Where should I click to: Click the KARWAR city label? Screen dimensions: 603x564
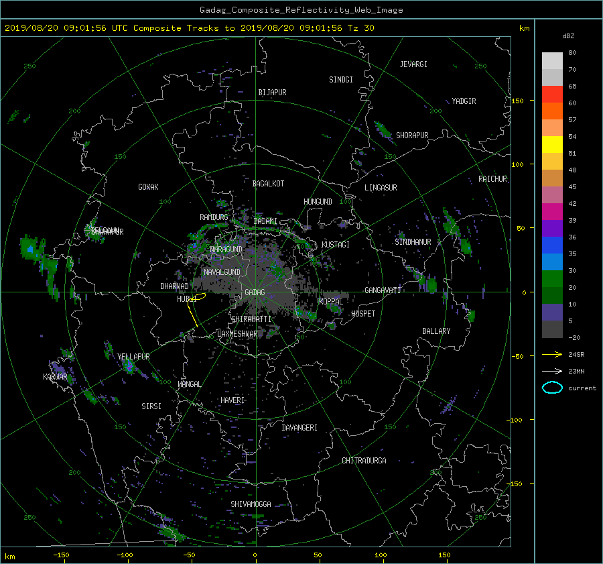tap(55, 376)
